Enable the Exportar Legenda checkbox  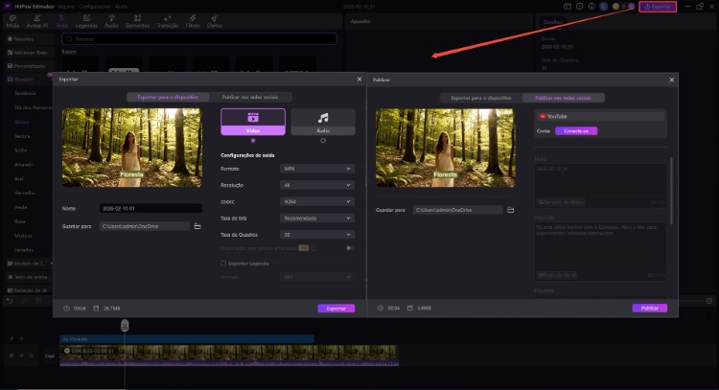(223, 263)
